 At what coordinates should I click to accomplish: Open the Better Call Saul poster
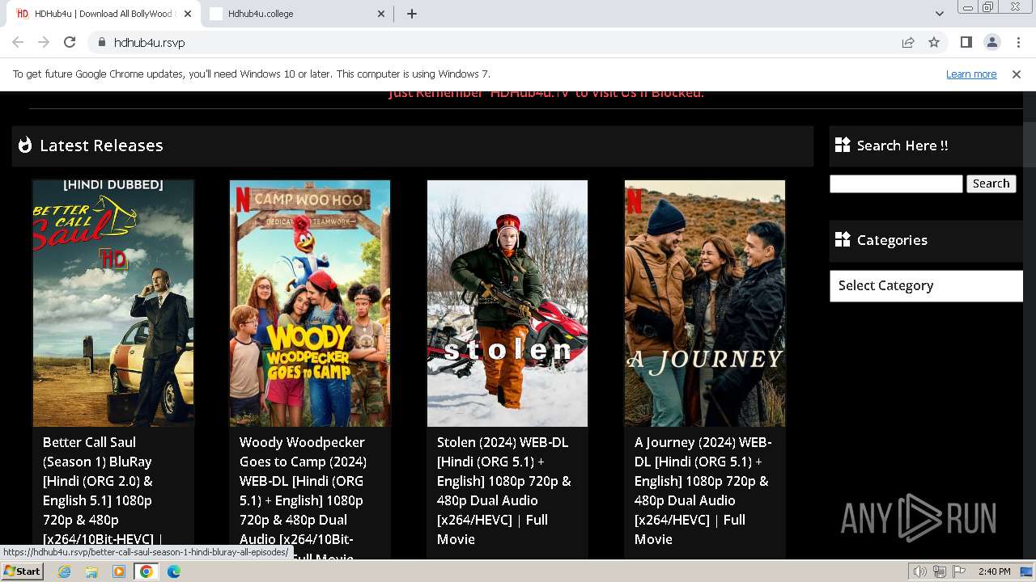pos(113,303)
